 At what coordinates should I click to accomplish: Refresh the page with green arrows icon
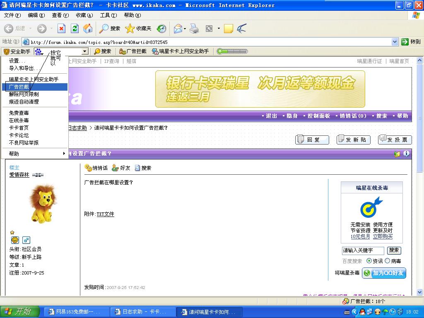click(x=75, y=29)
